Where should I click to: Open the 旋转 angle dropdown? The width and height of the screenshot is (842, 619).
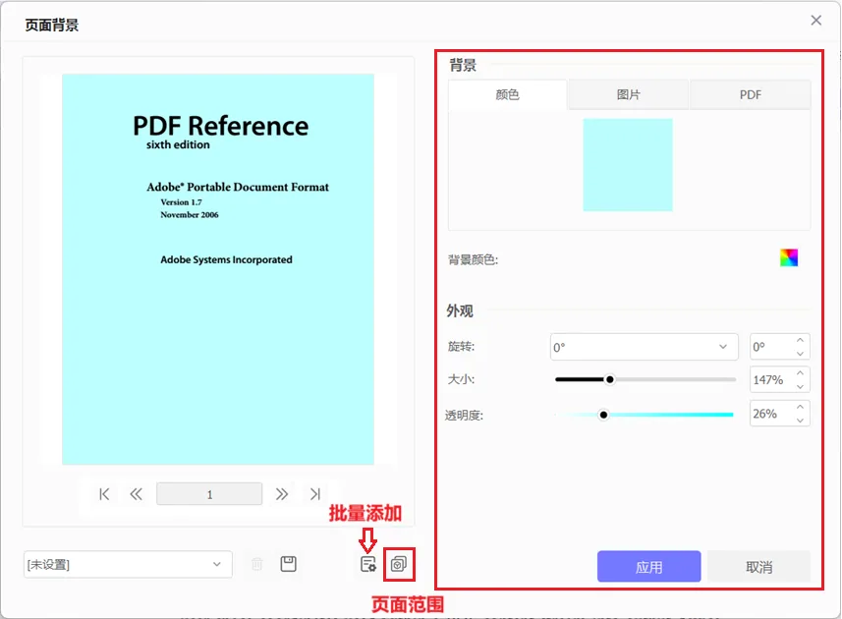pyautogui.click(x=645, y=347)
